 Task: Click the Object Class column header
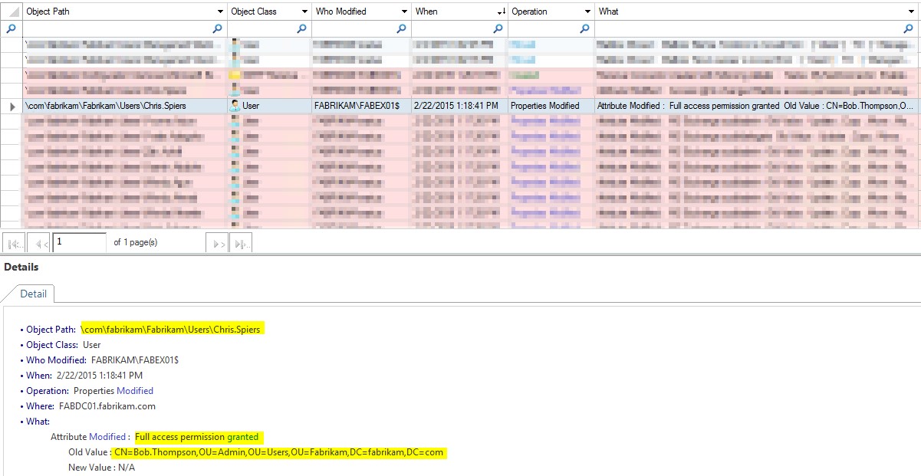(x=265, y=11)
